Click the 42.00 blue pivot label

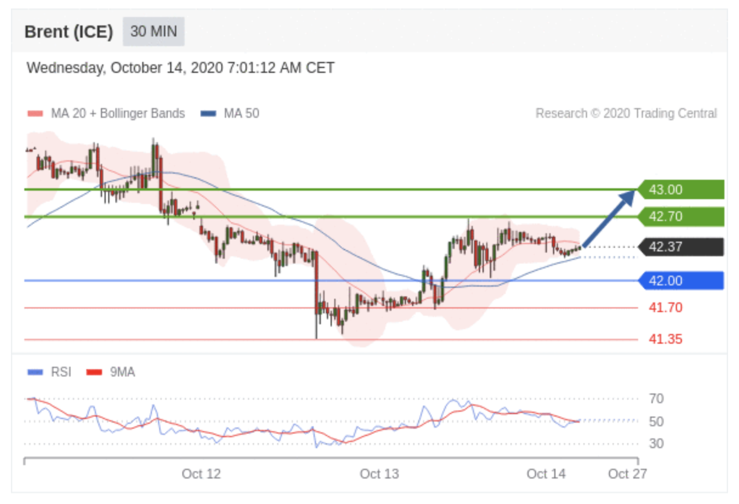coord(681,281)
